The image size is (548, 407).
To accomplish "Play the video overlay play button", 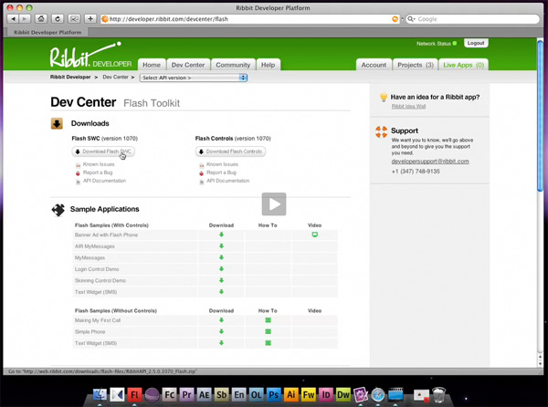I will pyautogui.click(x=274, y=204).
